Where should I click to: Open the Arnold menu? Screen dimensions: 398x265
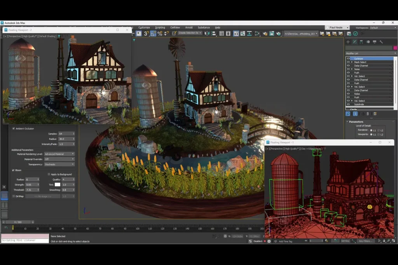click(189, 28)
